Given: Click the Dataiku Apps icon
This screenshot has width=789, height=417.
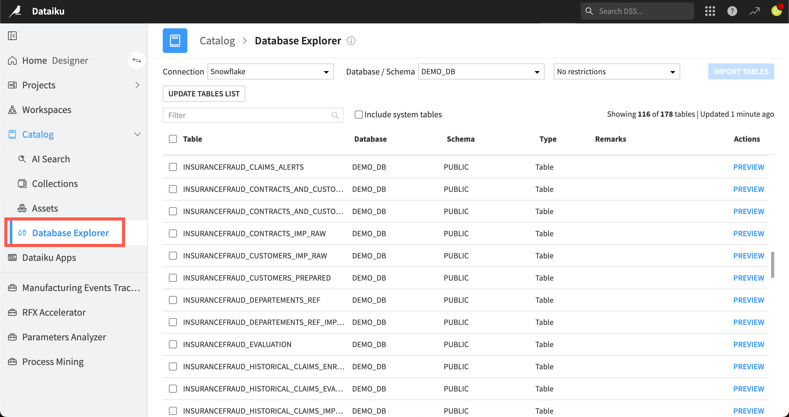Looking at the screenshot, I should tap(12, 257).
